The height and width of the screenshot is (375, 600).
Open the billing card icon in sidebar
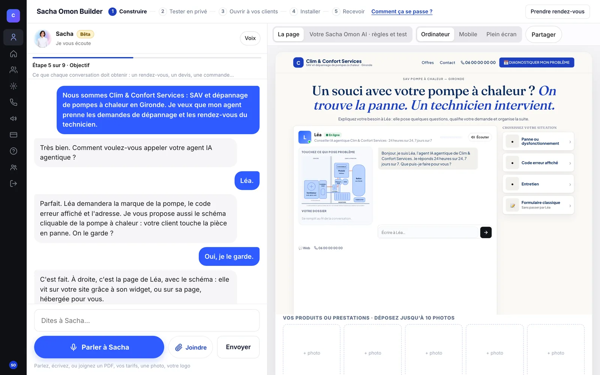click(13, 135)
